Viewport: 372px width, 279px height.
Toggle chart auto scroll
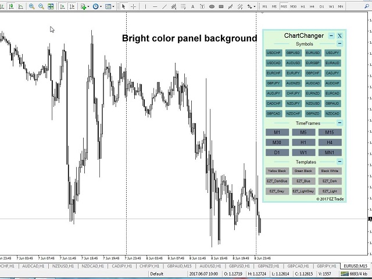[x=63, y=6]
